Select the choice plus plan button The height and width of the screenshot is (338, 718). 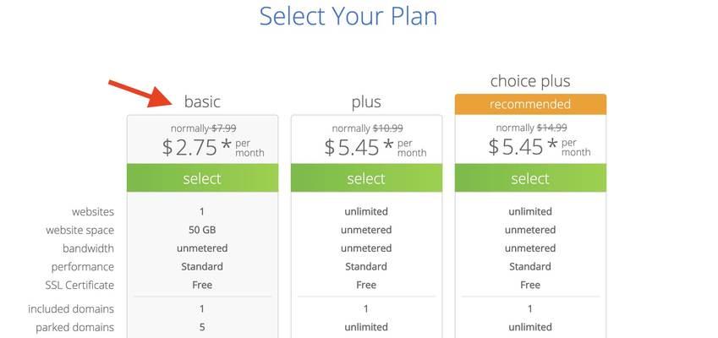pyautogui.click(x=530, y=178)
